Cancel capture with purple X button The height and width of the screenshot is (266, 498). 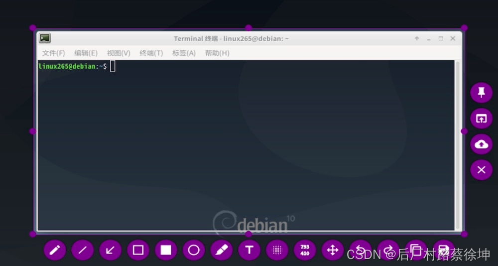pos(481,170)
